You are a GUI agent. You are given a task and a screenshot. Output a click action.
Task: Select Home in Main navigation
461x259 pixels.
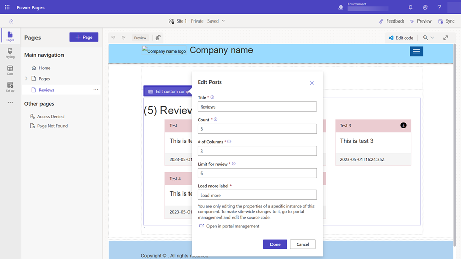click(45, 68)
